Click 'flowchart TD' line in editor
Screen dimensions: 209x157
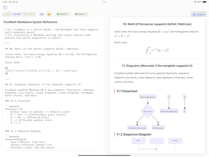point(13,109)
